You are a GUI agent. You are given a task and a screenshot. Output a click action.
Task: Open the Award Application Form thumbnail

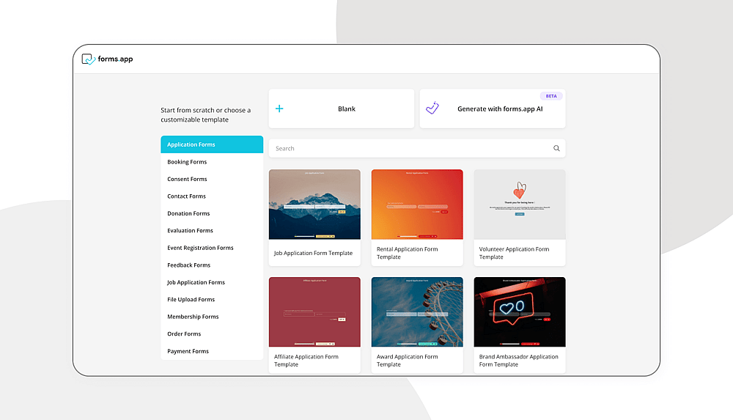417,312
